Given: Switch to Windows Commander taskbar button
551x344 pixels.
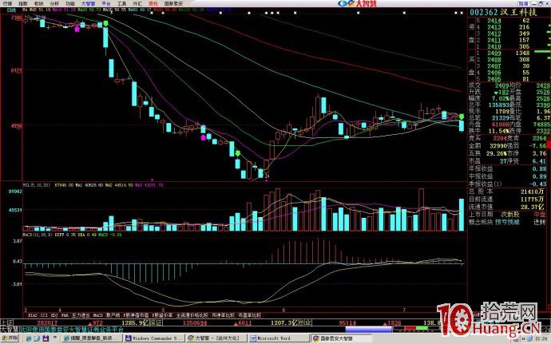Looking at the screenshot, I should point(153,338).
